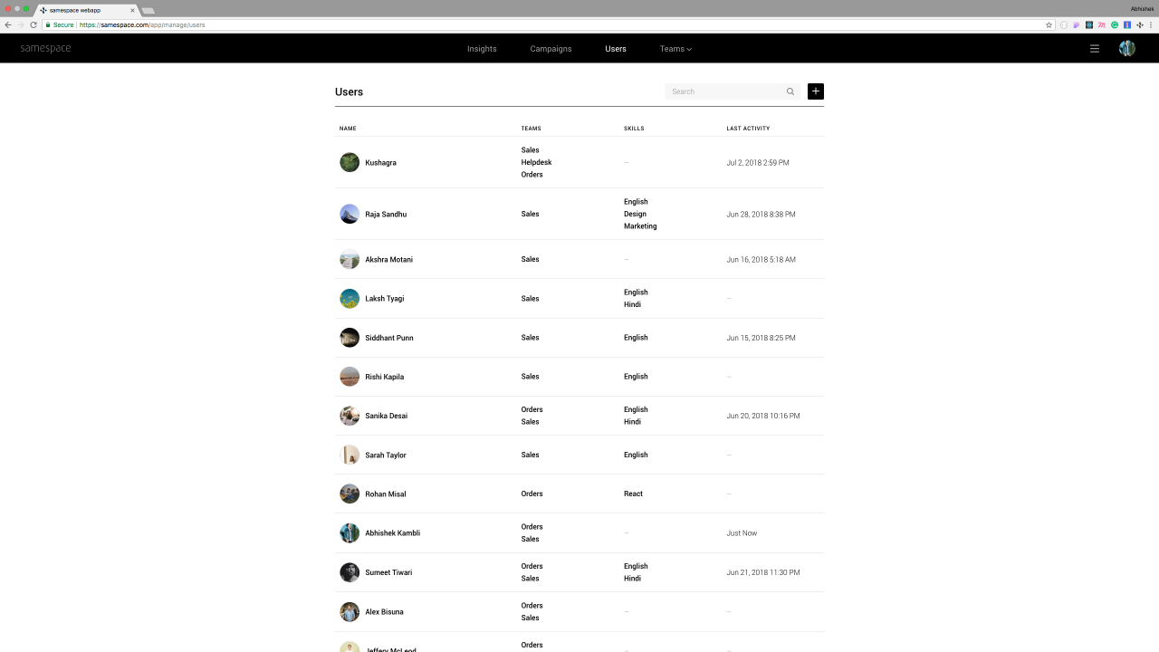Open user name Siddhant Punn
Viewport: 1159px width, 652px height.
(x=389, y=338)
